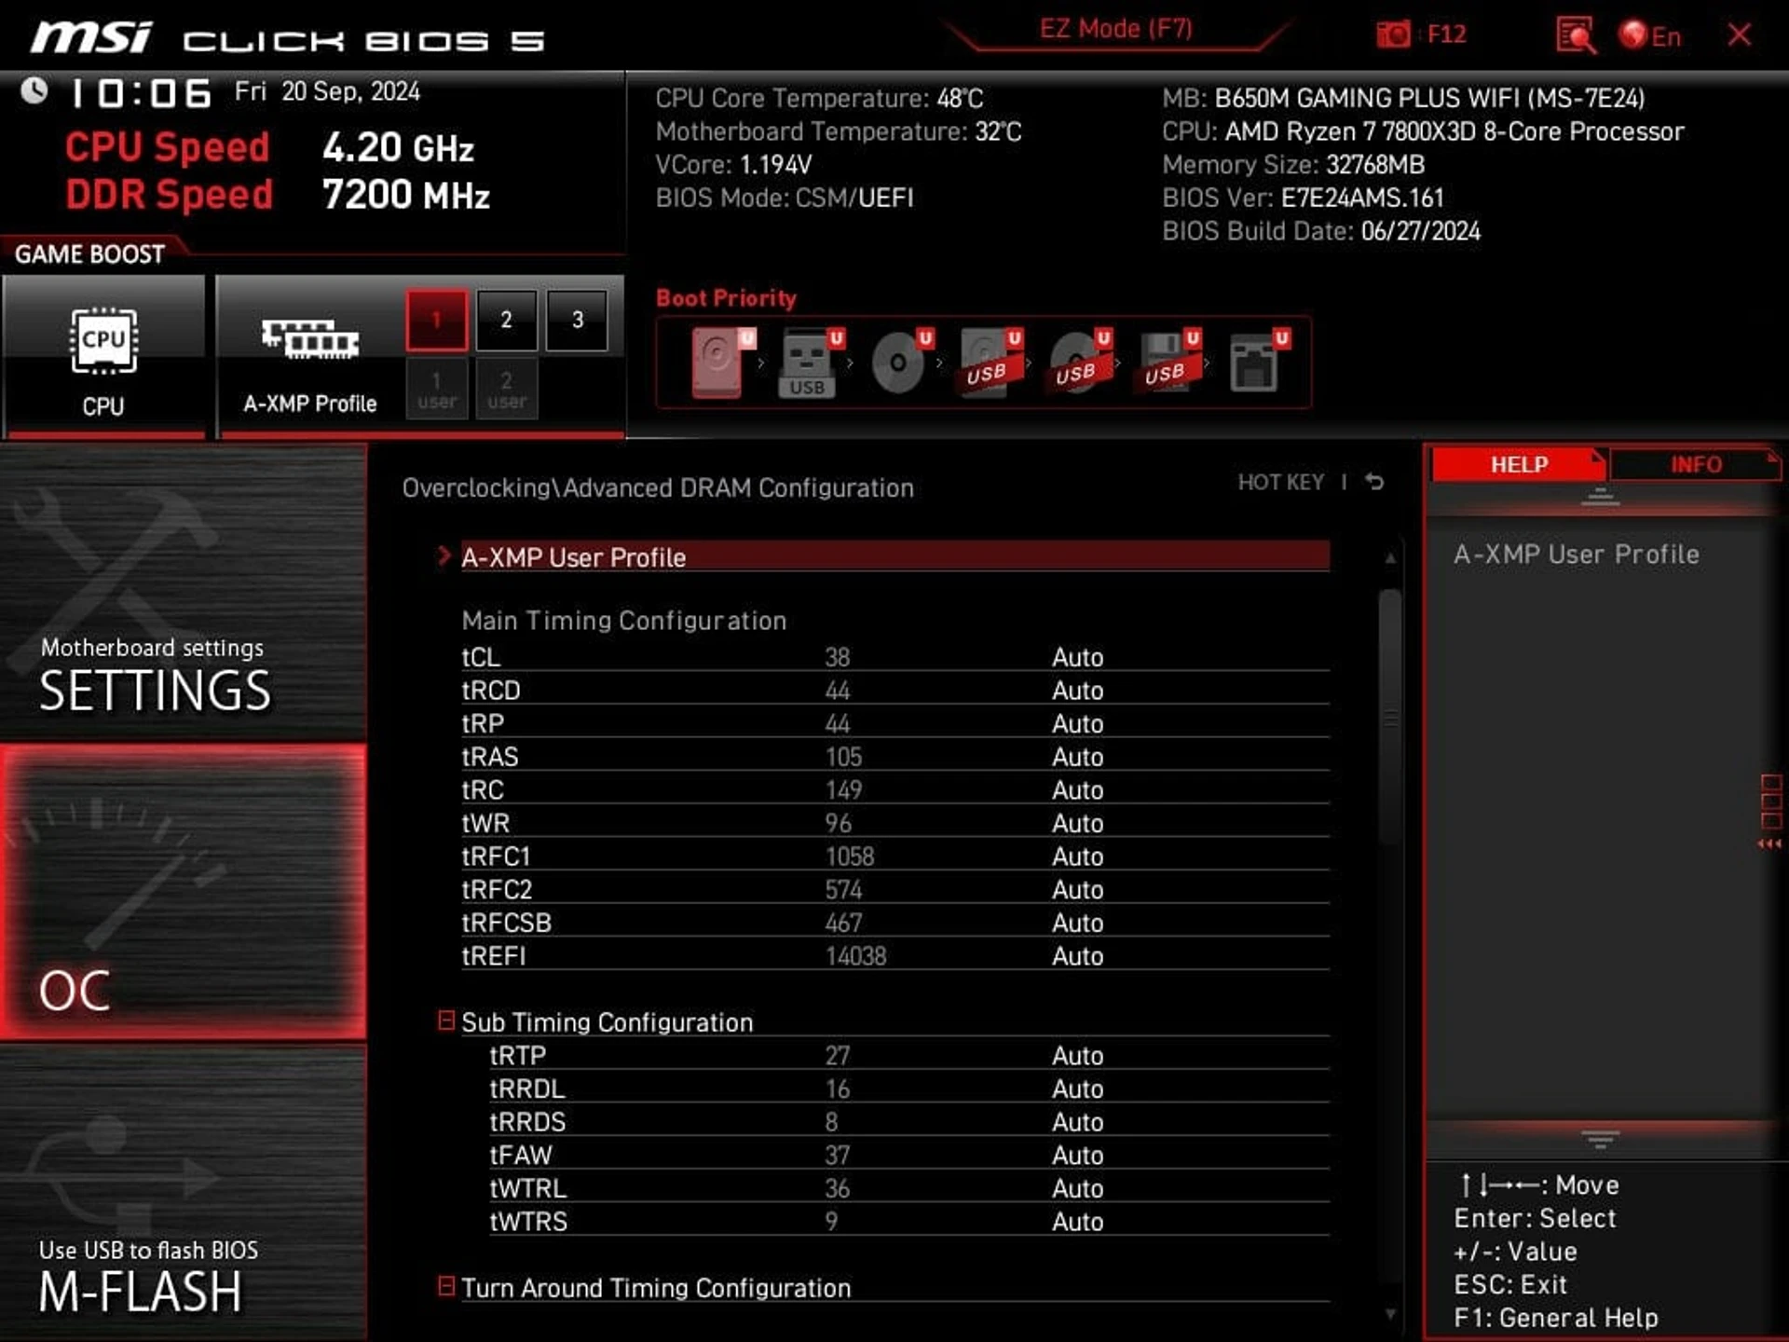Open the OC overclocking section
The image size is (1789, 1342).
pos(184,892)
